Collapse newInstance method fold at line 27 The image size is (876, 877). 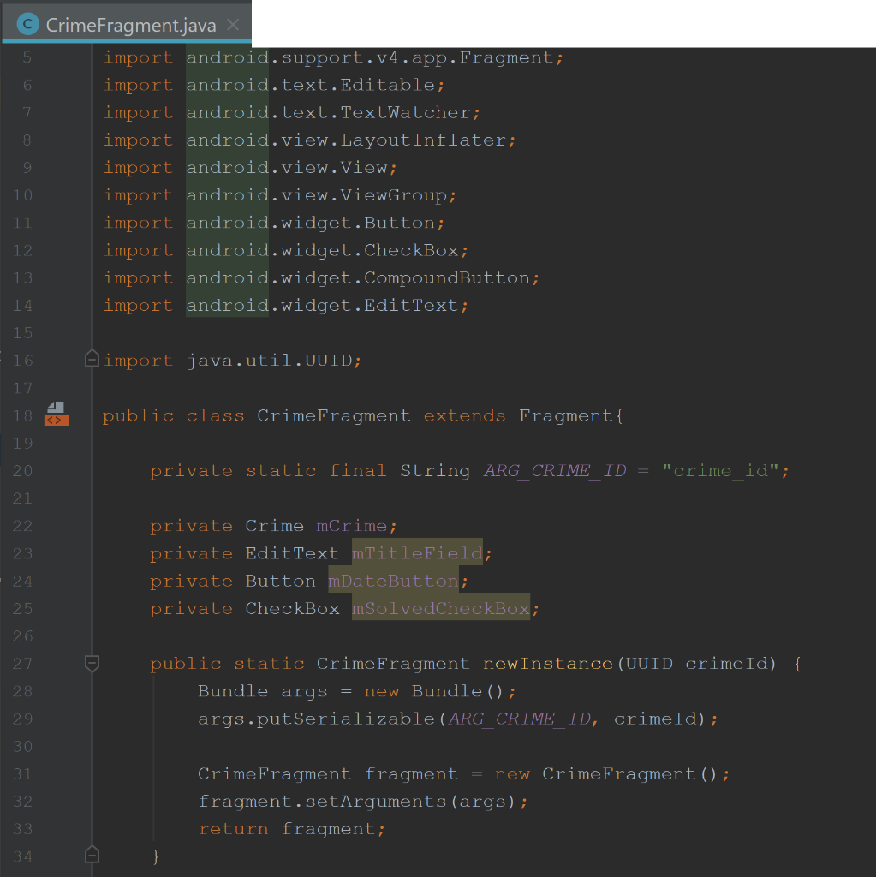[x=92, y=664]
